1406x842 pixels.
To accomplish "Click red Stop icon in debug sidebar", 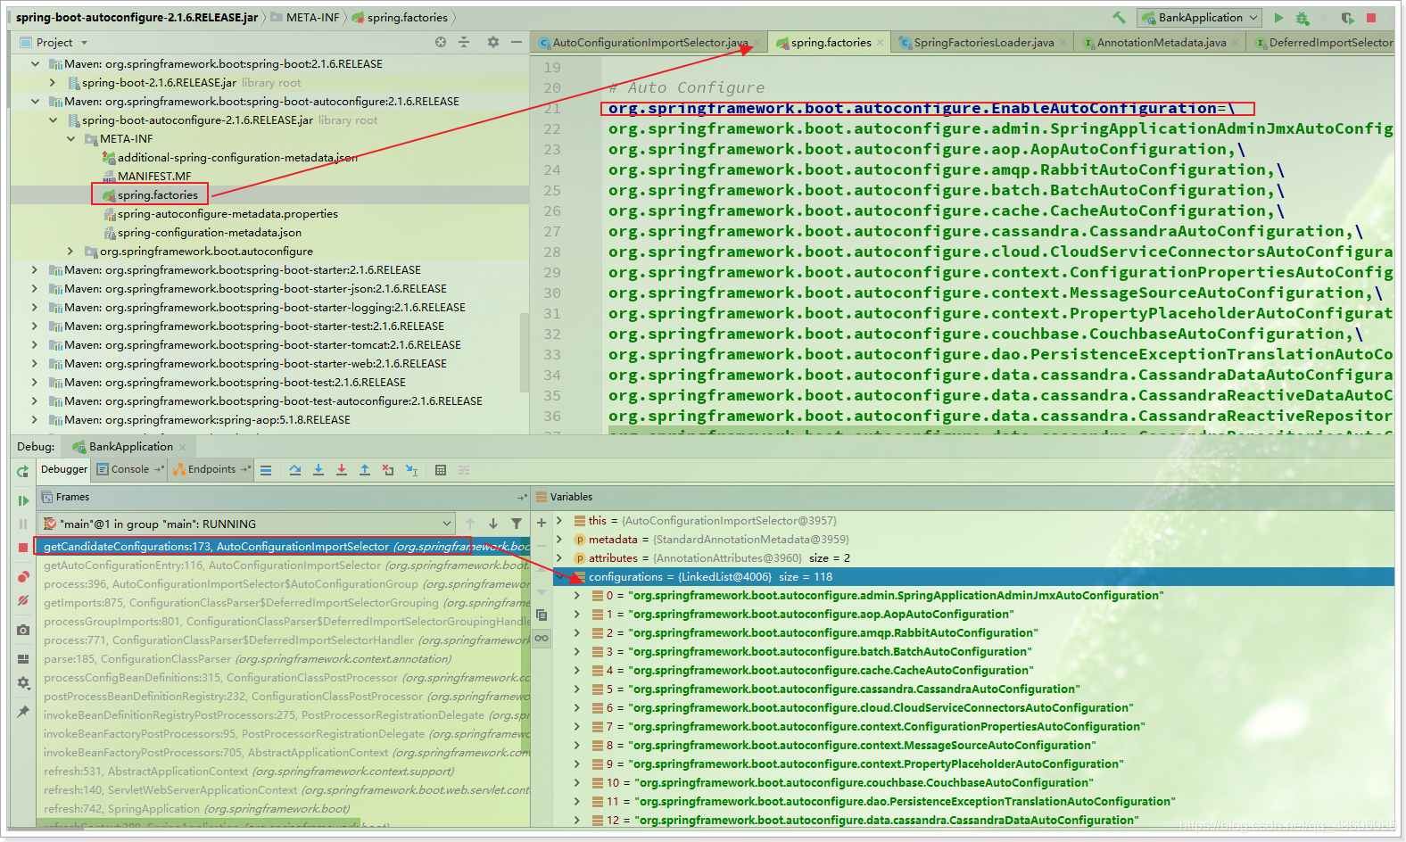I will (x=23, y=548).
